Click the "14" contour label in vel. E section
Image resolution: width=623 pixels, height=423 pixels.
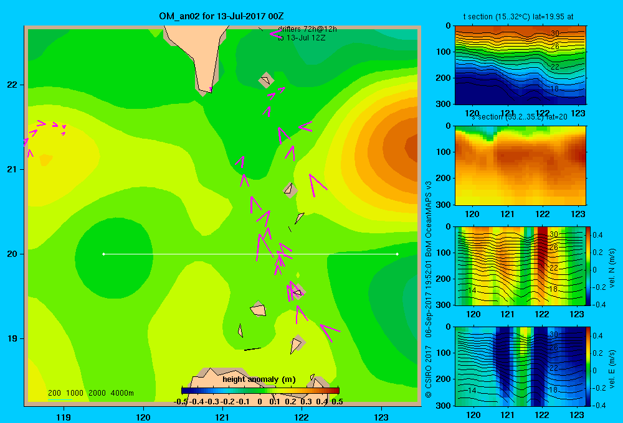(472, 391)
